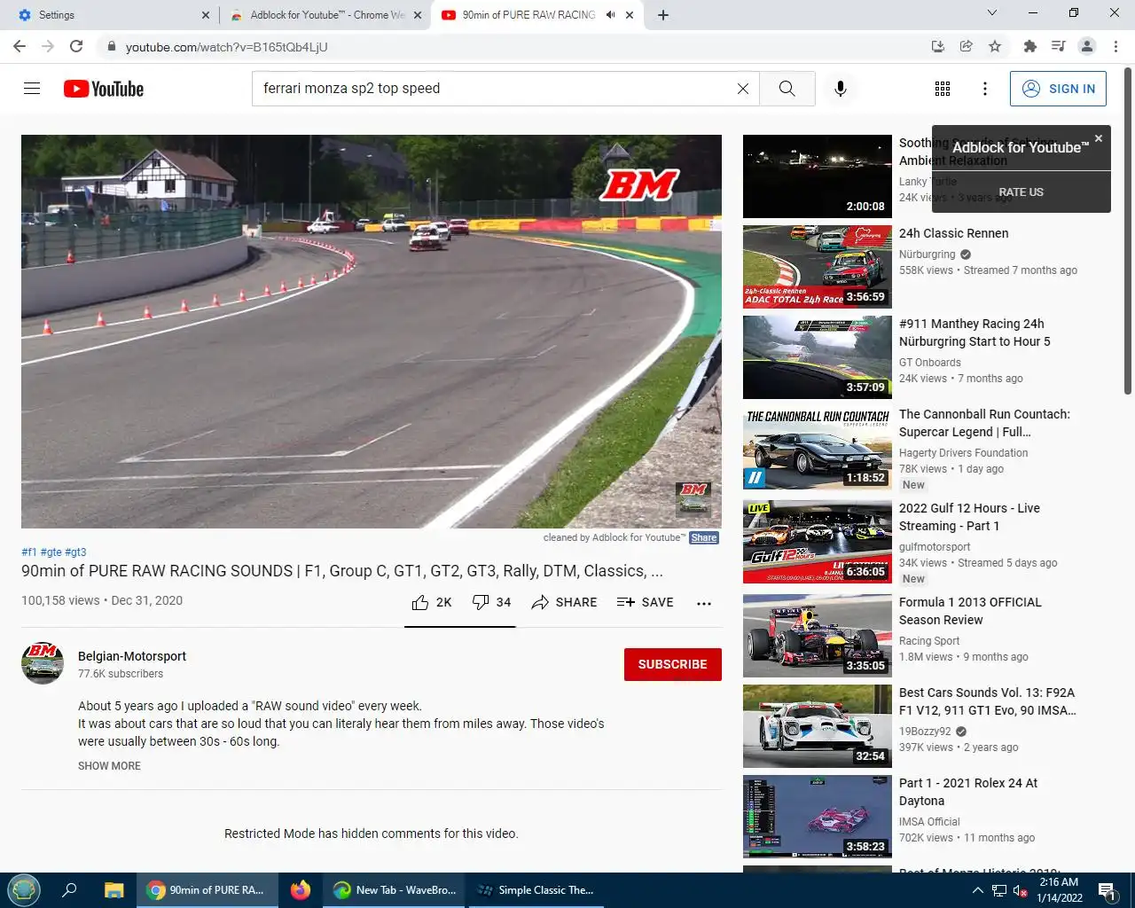Follow the #gt3 hashtag
1135x908 pixels.
(x=76, y=552)
